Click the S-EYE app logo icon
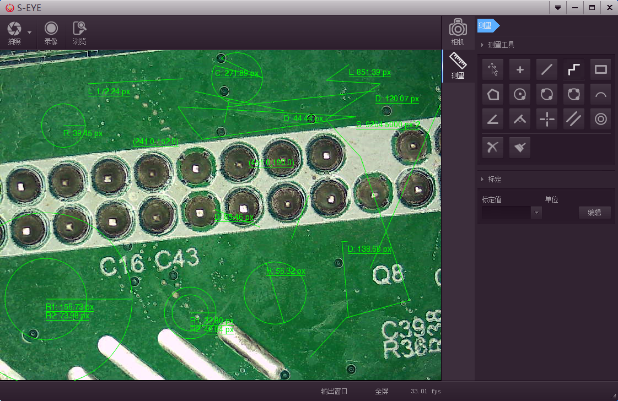The height and width of the screenshot is (401, 618). [x=9, y=8]
